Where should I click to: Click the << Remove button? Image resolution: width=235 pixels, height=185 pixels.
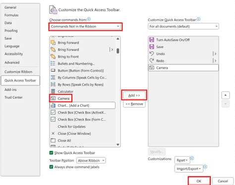pos(134,104)
